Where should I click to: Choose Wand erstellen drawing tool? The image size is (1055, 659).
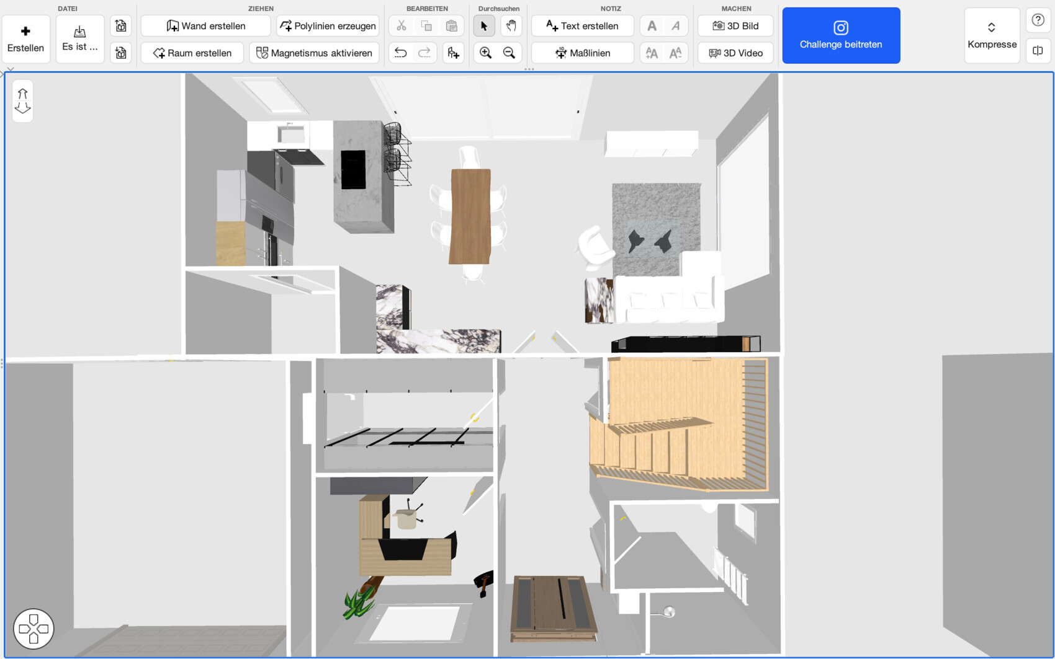[x=206, y=26]
